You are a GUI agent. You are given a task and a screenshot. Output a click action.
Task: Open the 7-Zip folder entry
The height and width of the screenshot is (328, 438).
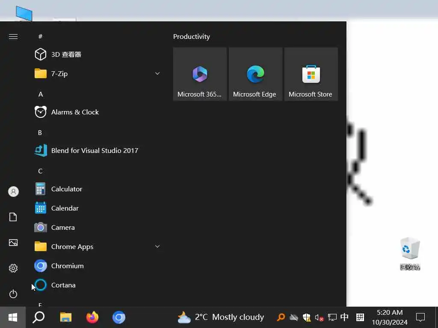98,73
